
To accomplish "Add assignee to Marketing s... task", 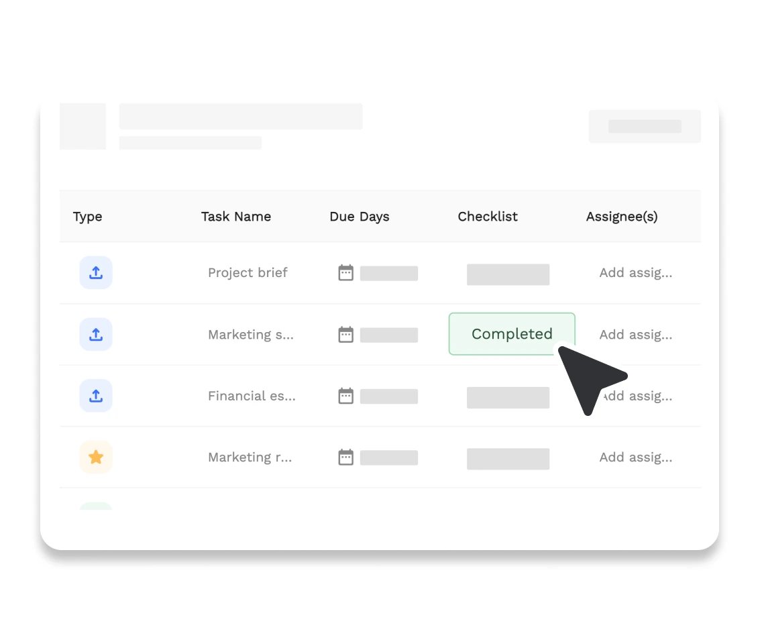I will click(x=635, y=335).
